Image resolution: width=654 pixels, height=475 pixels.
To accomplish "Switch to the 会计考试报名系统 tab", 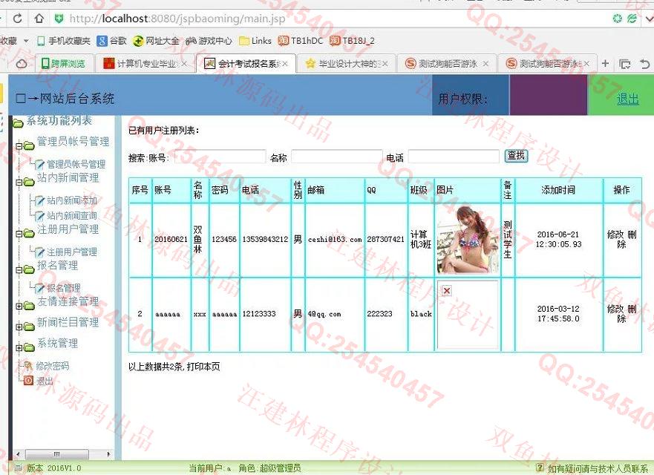I will tap(246, 63).
